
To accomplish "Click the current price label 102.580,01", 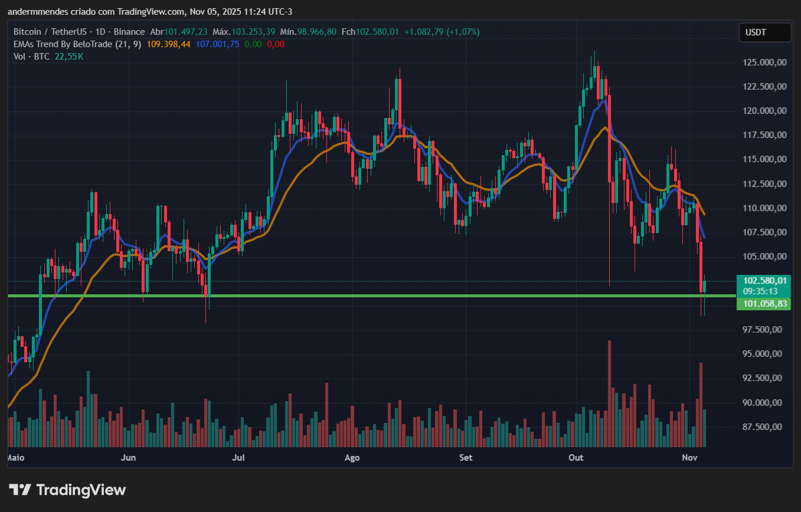I will tap(764, 281).
